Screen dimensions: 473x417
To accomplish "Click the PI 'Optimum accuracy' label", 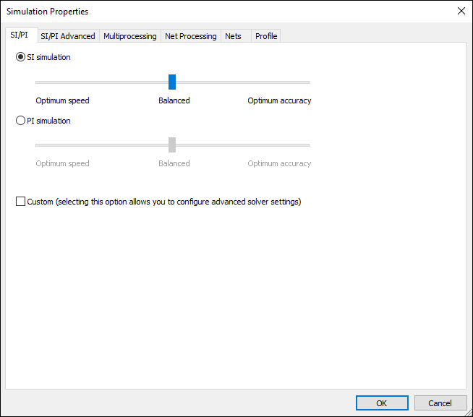I will pos(279,163).
